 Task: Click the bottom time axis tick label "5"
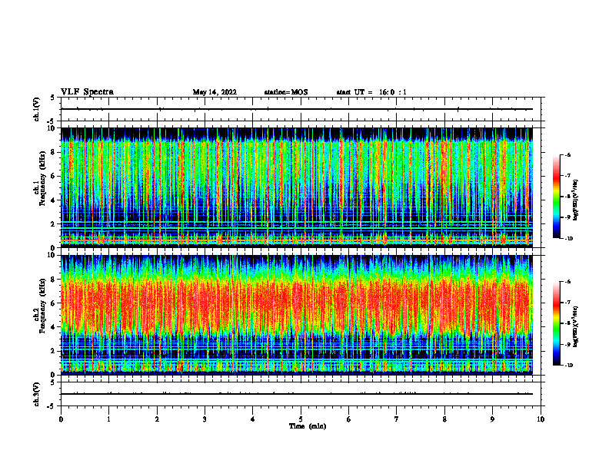coord(301,419)
